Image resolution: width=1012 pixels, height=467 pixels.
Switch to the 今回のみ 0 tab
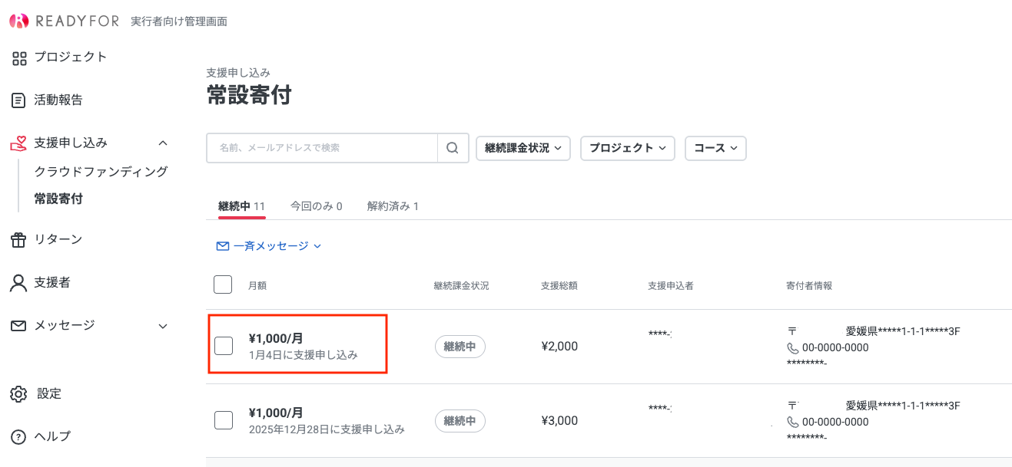[316, 206]
